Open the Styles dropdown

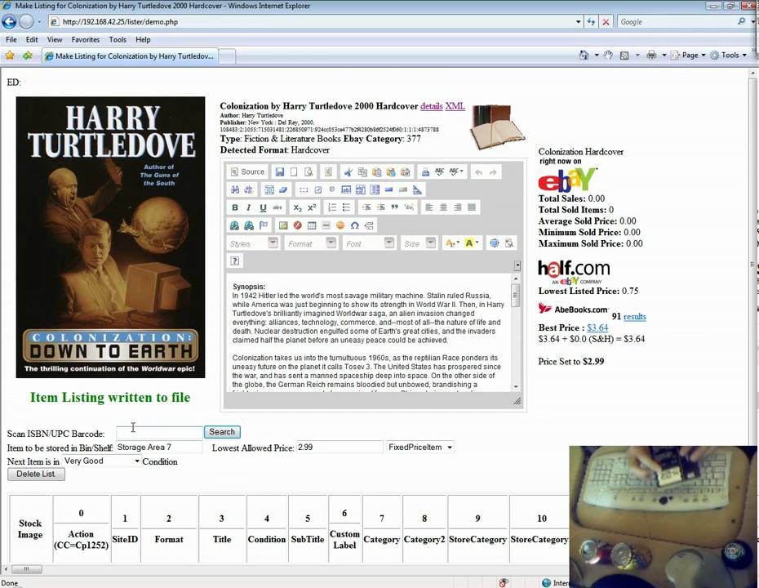[x=253, y=243]
